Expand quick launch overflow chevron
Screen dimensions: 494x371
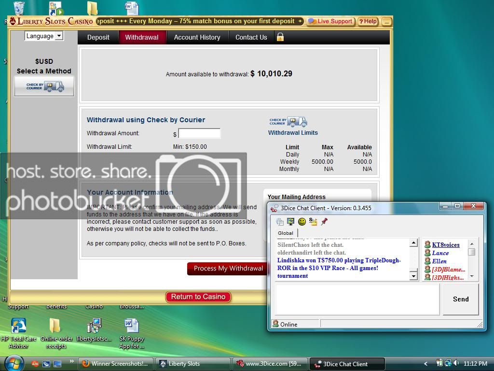71,361
